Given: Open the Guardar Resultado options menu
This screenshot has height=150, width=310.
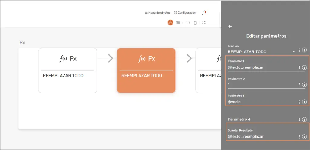Looking at the screenshot, I should tap(299, 137).
